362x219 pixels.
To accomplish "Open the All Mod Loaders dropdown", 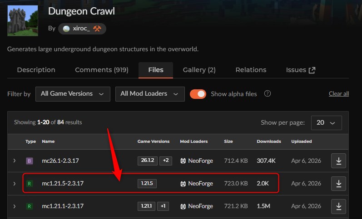I will pyautogui.click(x=150, y=94).
